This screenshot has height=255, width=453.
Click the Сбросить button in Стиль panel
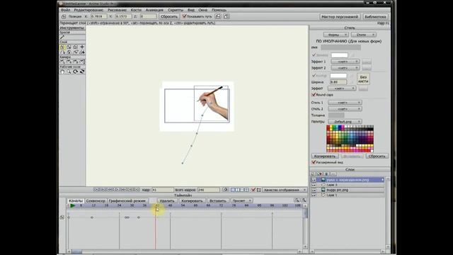click(x=377, y=156)
